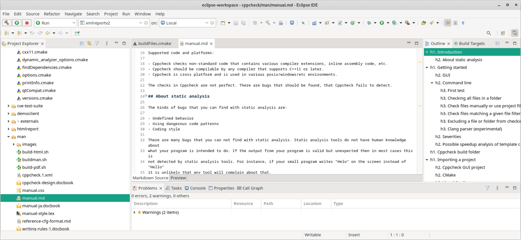This screenshot has height=240, width=521.
Task: Toggle word wrap in the editor toolbar
Action: 448,23
